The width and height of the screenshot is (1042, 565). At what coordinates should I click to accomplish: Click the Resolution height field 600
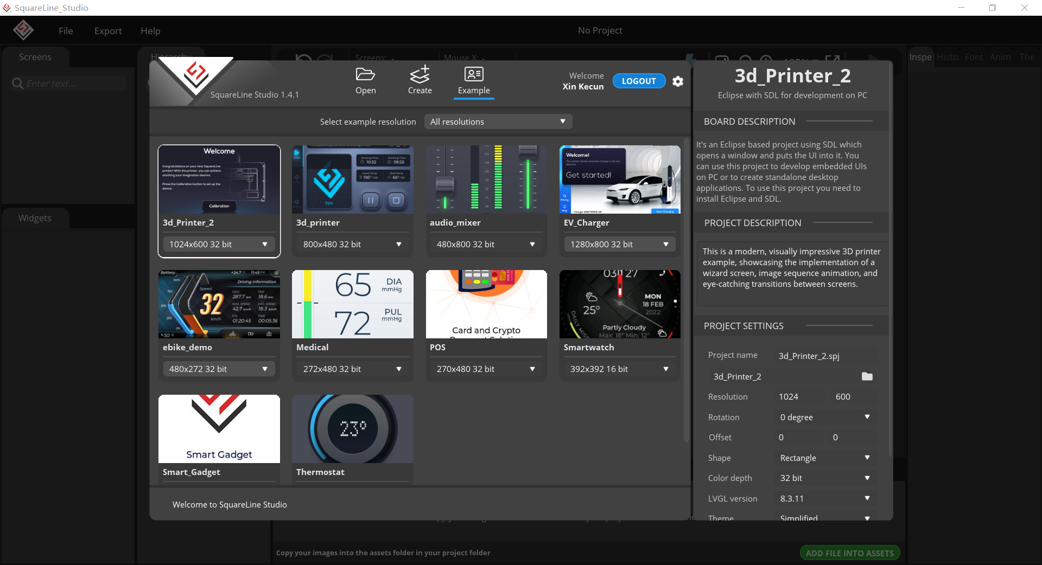[x=853, y=397]
